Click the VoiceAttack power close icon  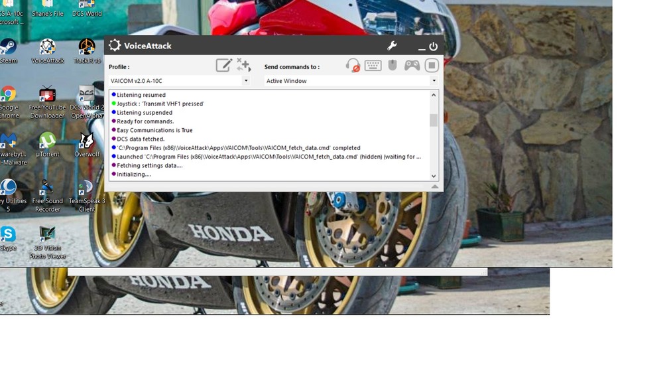click(434, 46)
